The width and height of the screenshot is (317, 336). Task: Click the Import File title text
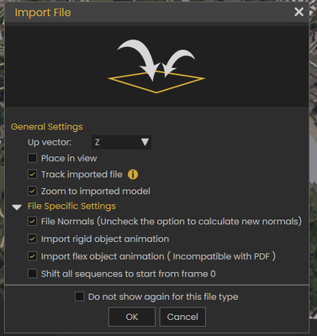pos(43,13)
